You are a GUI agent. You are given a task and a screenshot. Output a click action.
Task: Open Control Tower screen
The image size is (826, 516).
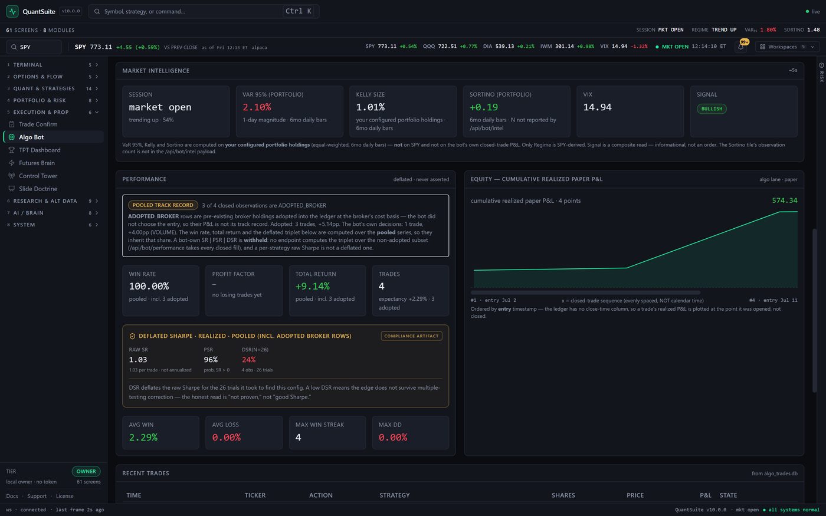53,176
